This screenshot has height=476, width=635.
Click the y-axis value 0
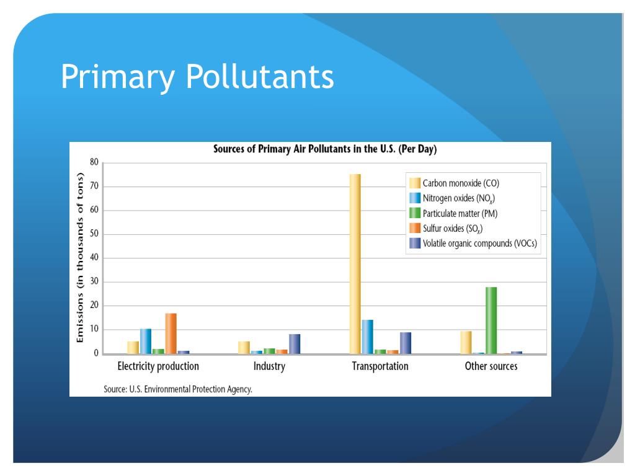[96, 353]
